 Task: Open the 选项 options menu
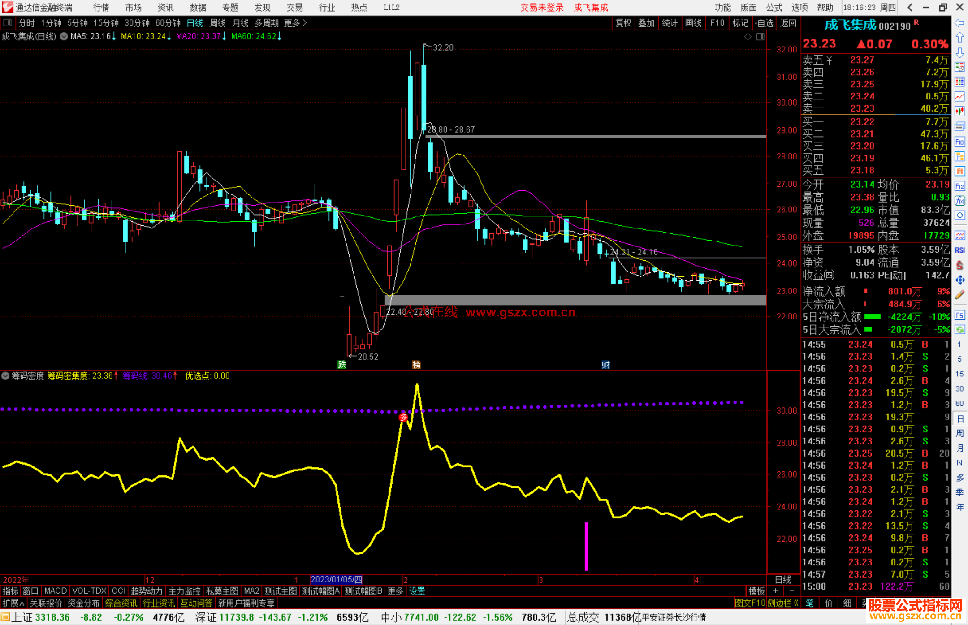coord(799,7)
